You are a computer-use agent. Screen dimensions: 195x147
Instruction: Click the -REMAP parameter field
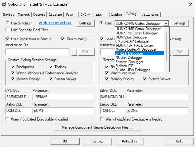(63, 97)
